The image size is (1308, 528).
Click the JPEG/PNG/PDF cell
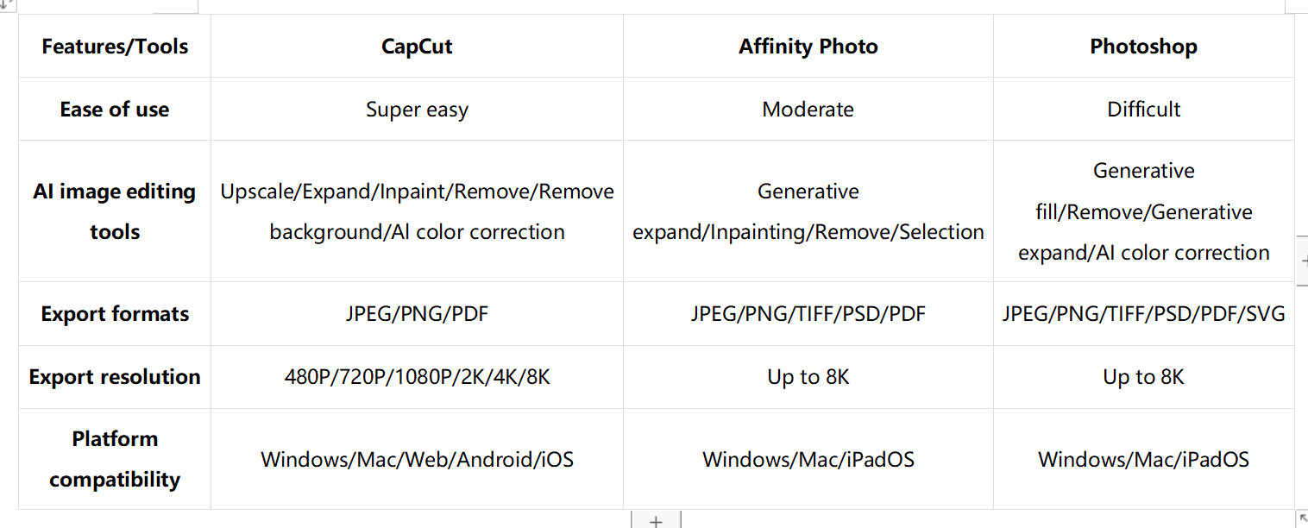pos(417,314)
